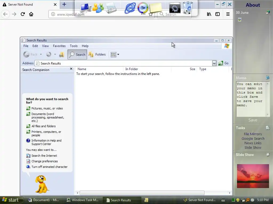Close the Search Companion pane
The height and width of the screenshot is (204, 273).
coord(71,69)
